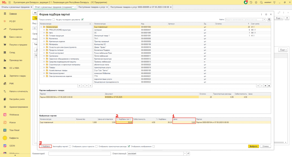Open ОС и НМА section
The image size is (292, 157).
tap(14, 68)
